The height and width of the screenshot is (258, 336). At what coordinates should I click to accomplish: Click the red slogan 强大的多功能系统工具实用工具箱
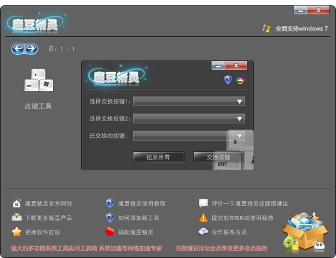click(54, 248)
